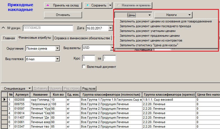Click the 'Курс' input field
This screenshot has width=220, height=129.
(89, 58)
